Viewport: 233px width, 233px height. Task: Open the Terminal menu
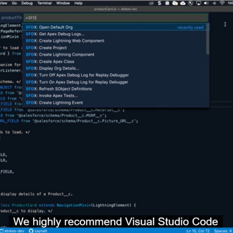pos(44,3)
